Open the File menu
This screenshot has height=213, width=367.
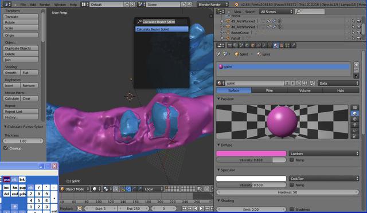23,5
